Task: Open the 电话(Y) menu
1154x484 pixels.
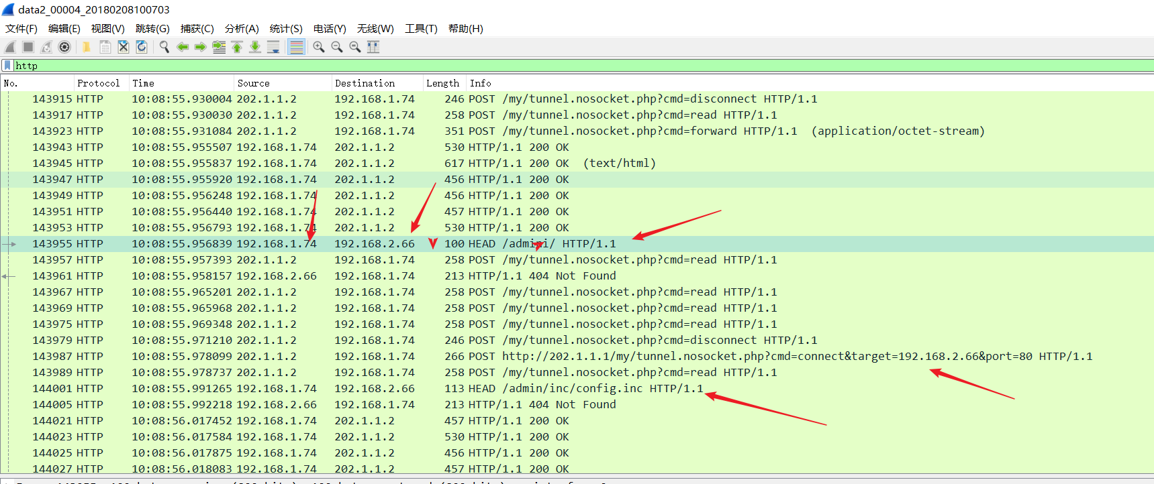Action: tap(330, 28)
